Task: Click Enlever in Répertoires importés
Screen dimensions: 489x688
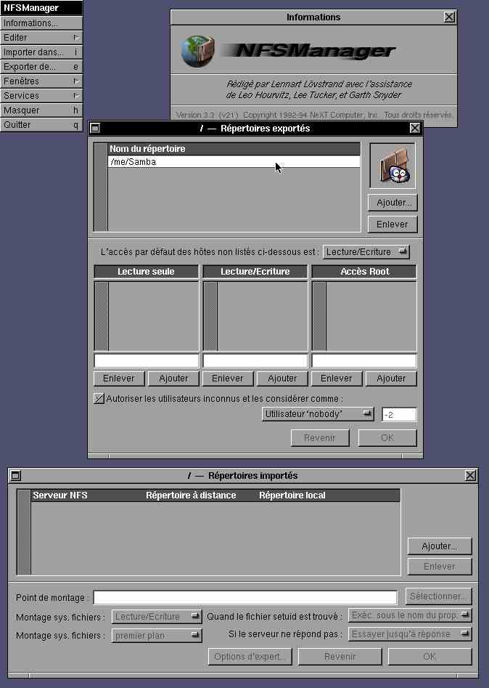Action: 440,567
